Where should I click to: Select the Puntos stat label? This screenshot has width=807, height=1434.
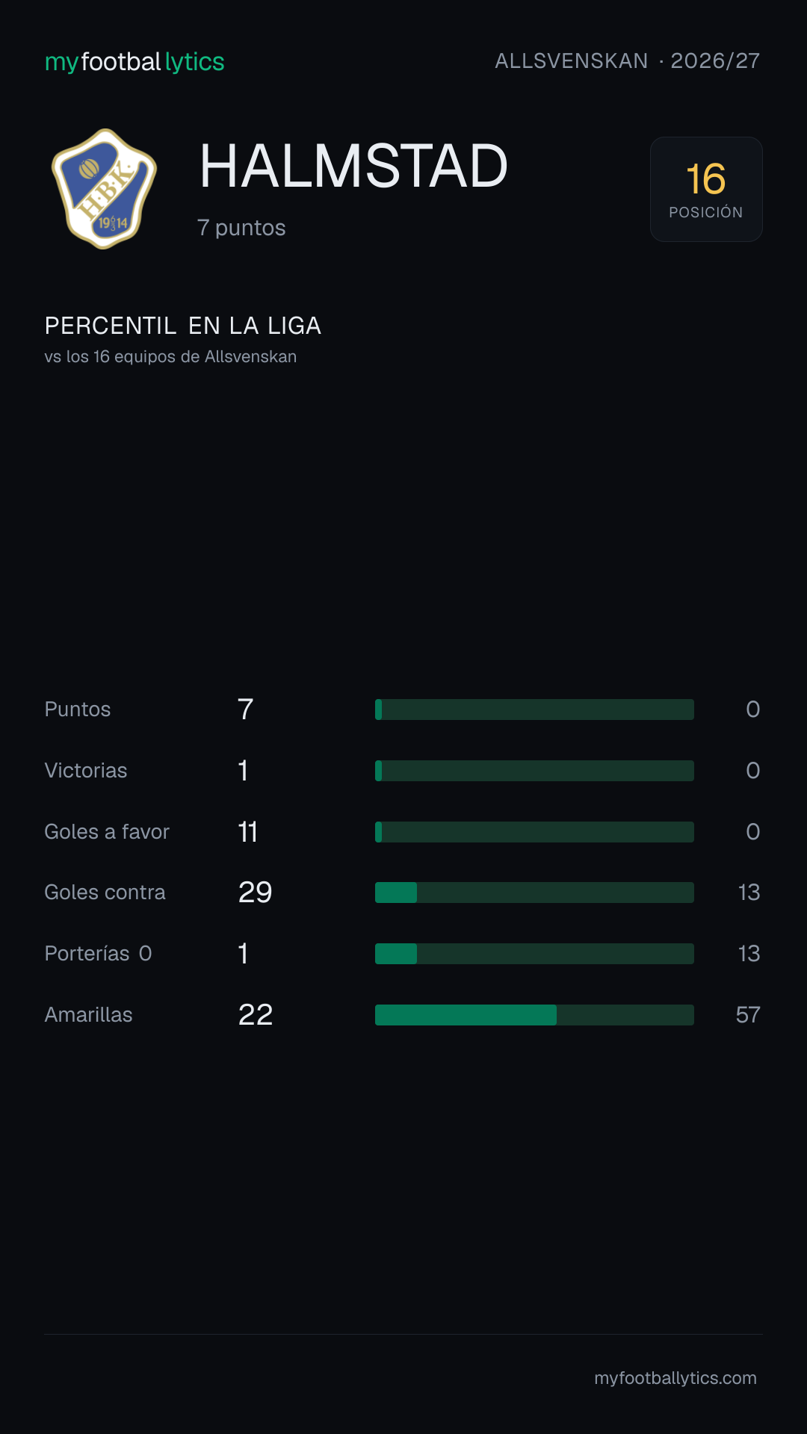point(78,710)
